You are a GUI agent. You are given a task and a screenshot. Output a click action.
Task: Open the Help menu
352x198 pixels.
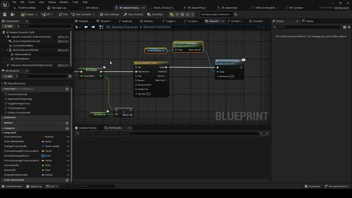pos(85,2)
